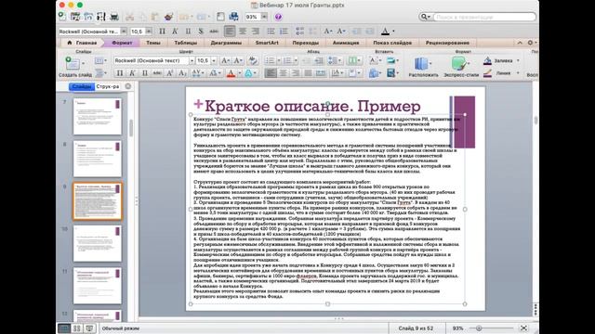Close the slides panel with the round x
The width and height of the screenshot is (595, 334).
point(128,86)
